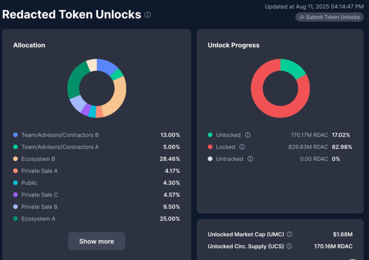369x260 pixels.
Task: Click Private Sale C purple color dot
Action: [x=15, y=195]
